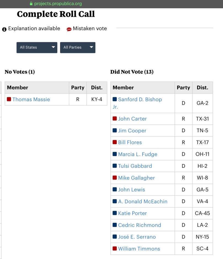Image resolution: width=223 pixels, height=259 pixels.
Task: Open Mike Gallagher's profile link
Action: 136,178
